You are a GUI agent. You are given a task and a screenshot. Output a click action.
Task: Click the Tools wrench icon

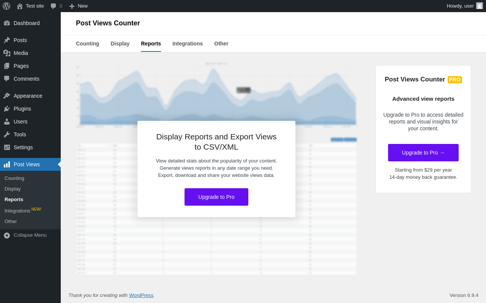(x=7, y=134)
